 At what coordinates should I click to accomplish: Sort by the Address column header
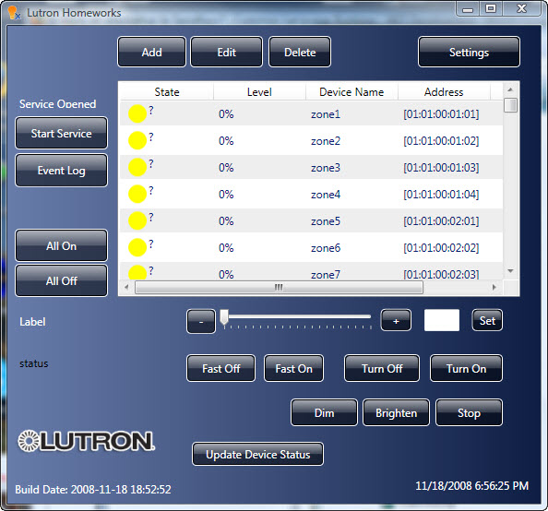point(444,92)
